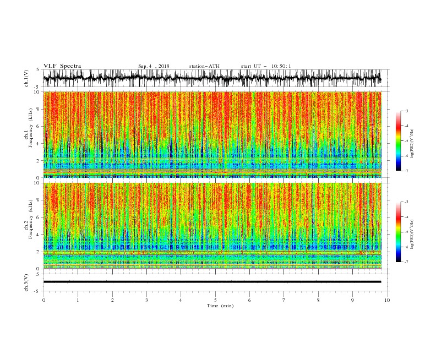This screenshot has height=337, width=436.
Task: Click the ch.1(V) waveform axis label
Action: (x=26, y=78)
